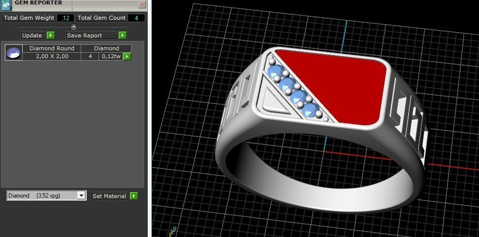Click the Diamond Round shape cell
This screenshot has height=237, width=479.
coord(52,48)
